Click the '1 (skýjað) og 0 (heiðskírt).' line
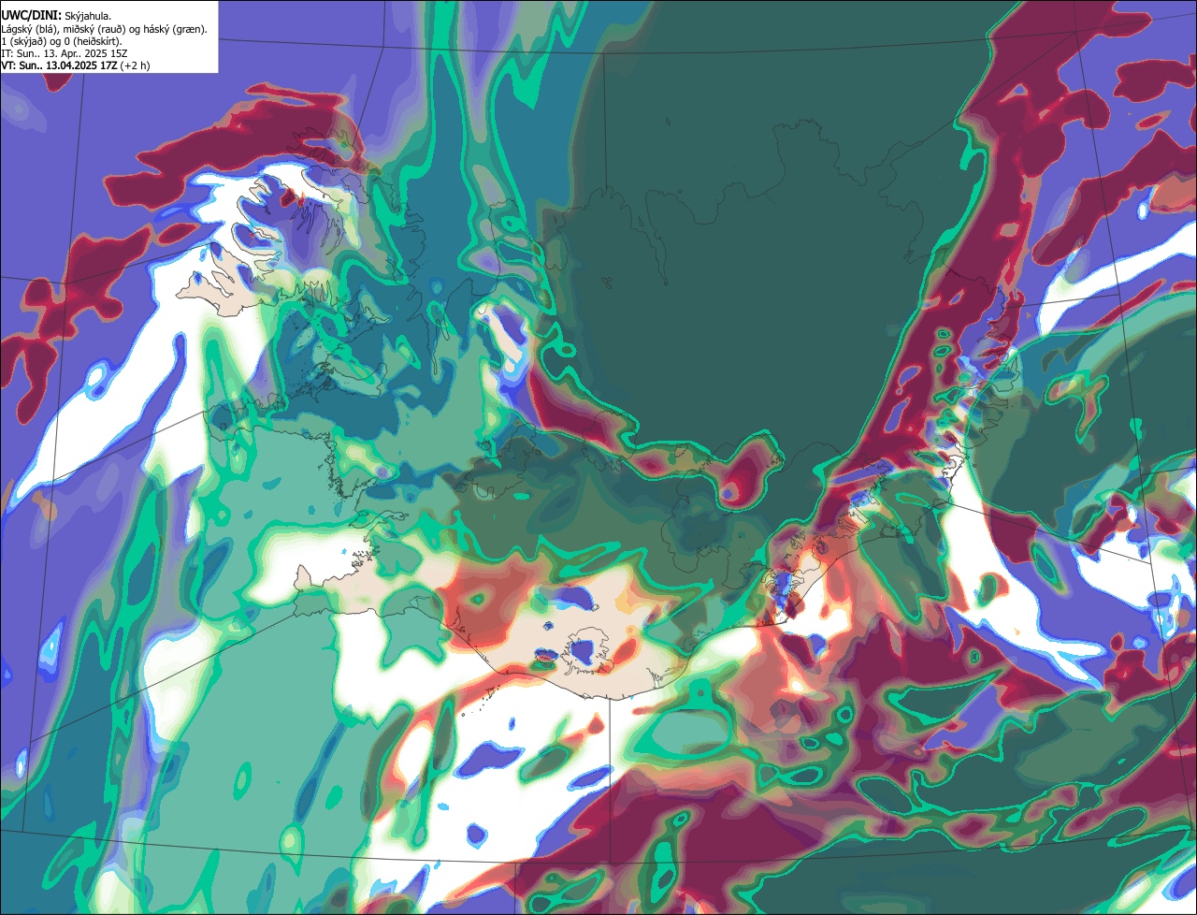 tap(62, 41)
